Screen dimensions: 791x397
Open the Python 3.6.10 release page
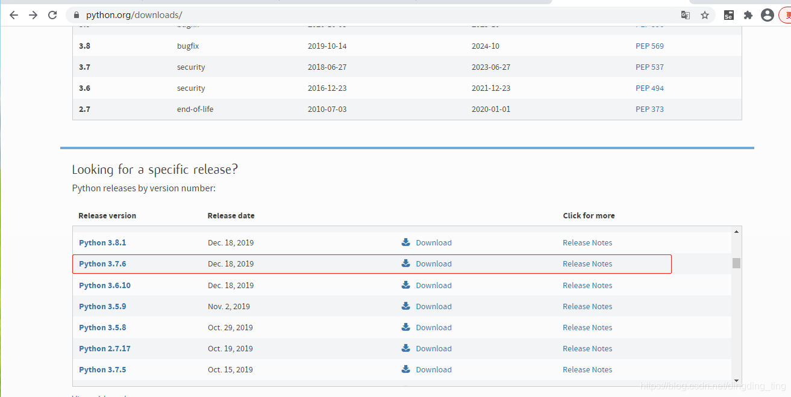point(105,286)
